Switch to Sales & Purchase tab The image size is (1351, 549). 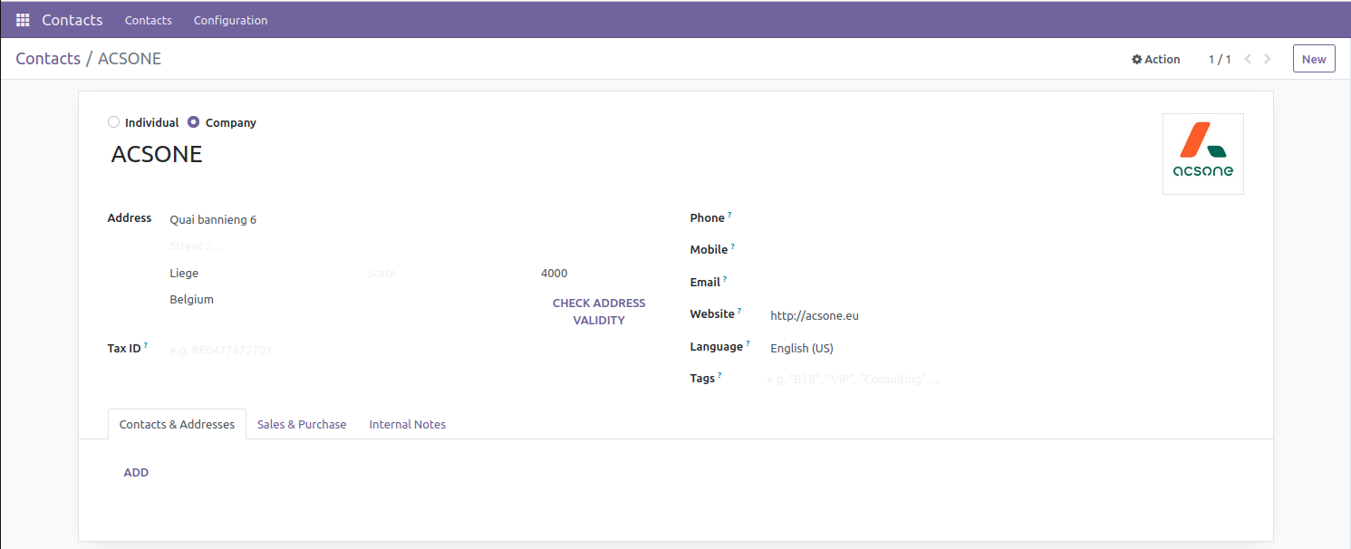point(302,424)
